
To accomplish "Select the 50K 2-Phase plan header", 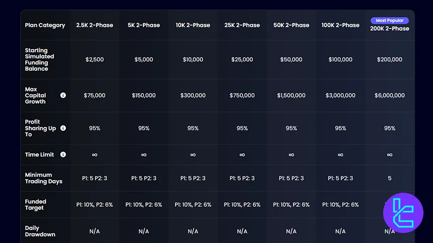I will [x=291, y=25].
